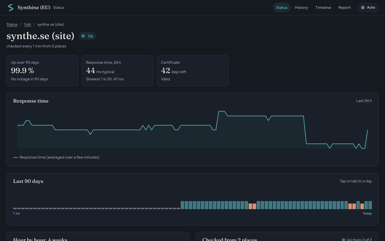The height and width of the screenshot is (241, 385).
Task: Select the Status tab in header
Action: [282, 7]
